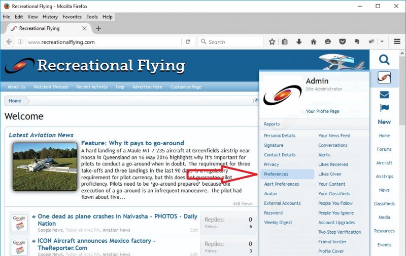Open Two-Step Verification settings
Image resolution: width=406 pixels, height=256 pixels.
[x=340, y=232]
